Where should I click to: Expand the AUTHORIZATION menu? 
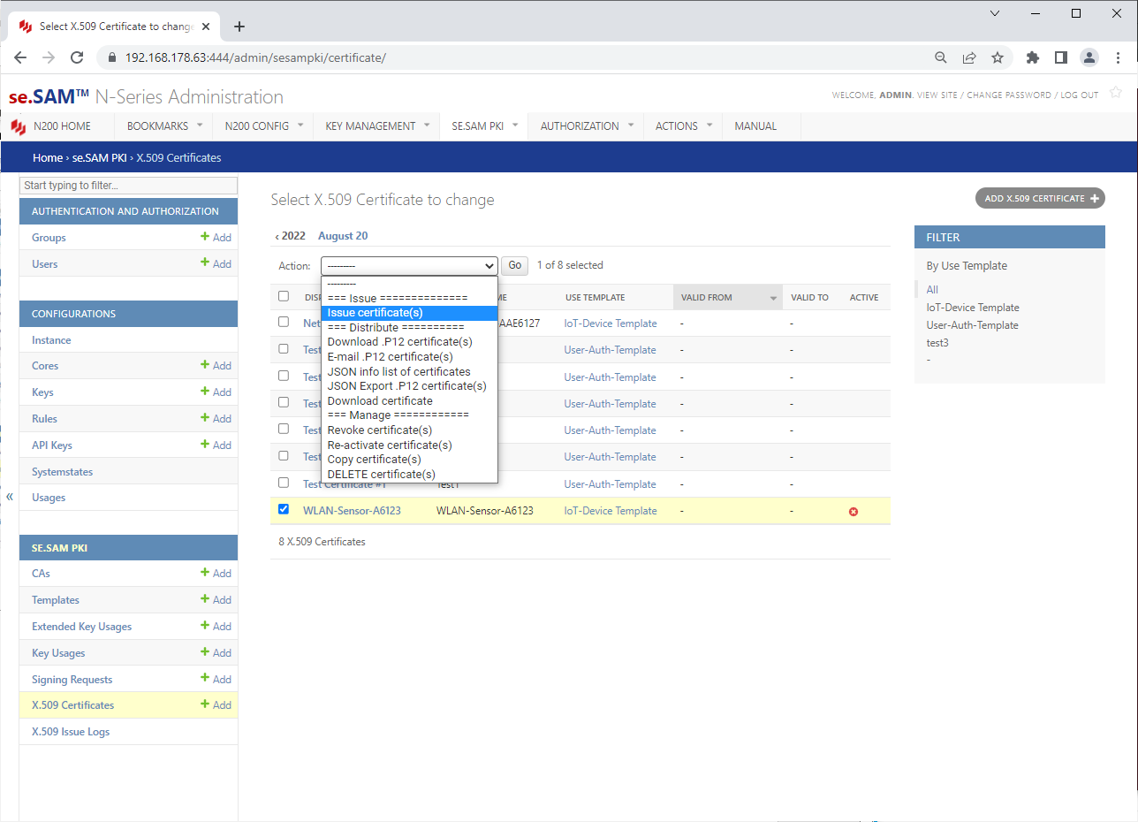pos(631,125)
